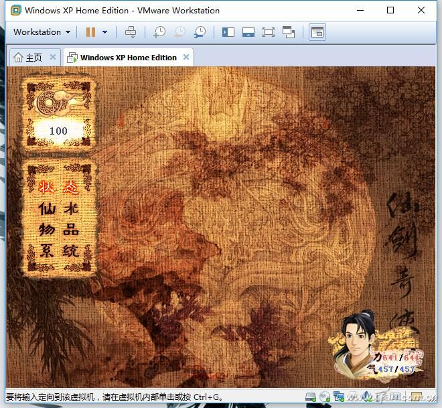
Task: Select 状态 in the game menu
Action: (59, 187)
